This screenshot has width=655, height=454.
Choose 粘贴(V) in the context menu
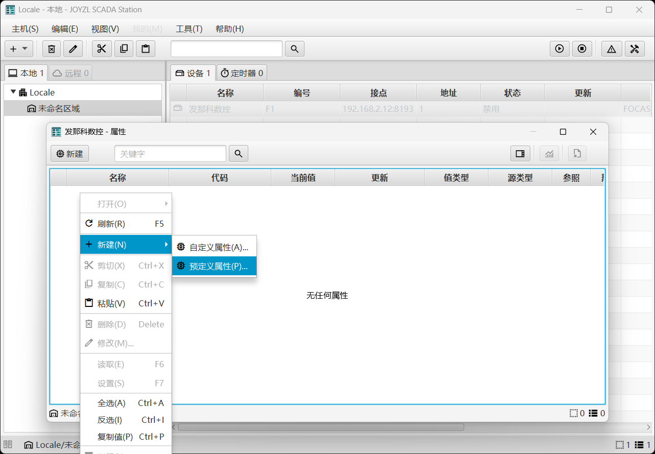tap(126, 303)
